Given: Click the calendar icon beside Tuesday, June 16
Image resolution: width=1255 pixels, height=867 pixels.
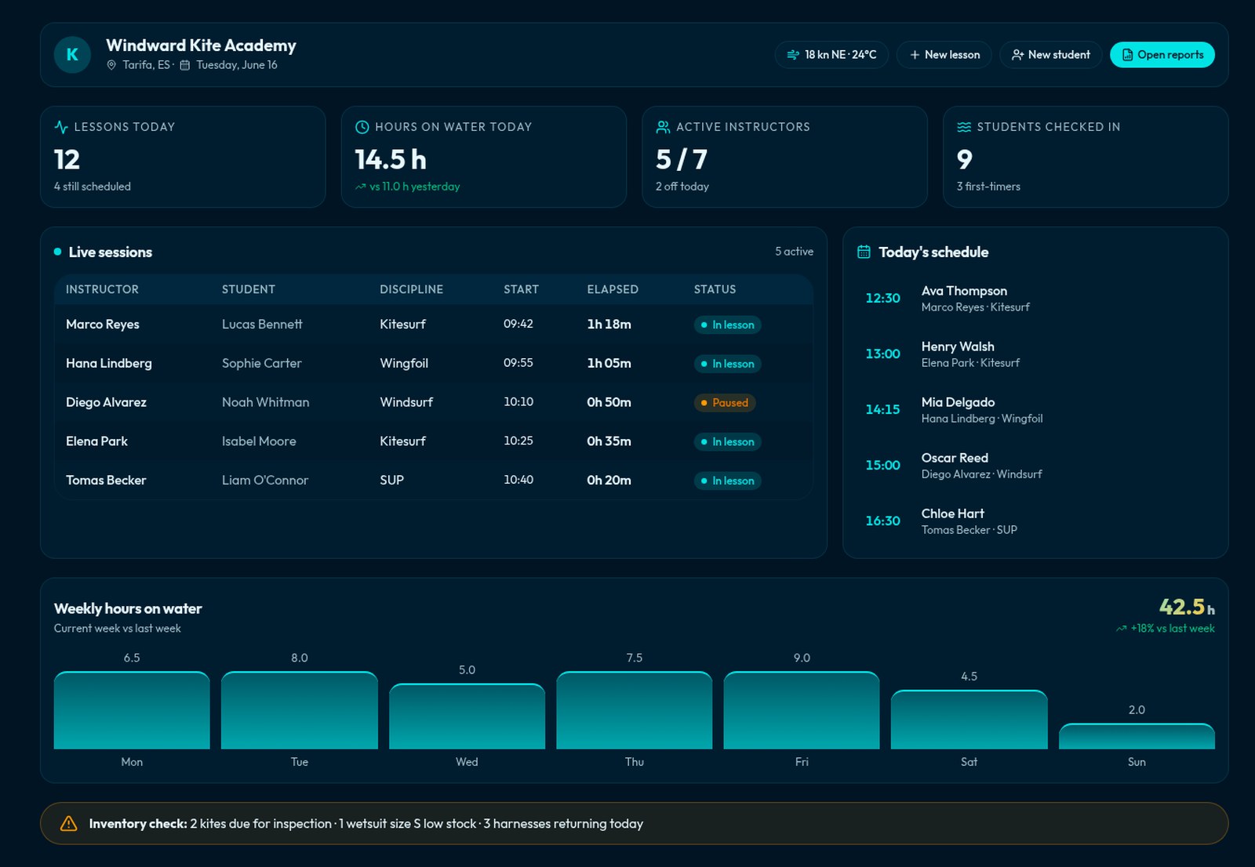Looking at the screenshot, I should coord(185,65).
